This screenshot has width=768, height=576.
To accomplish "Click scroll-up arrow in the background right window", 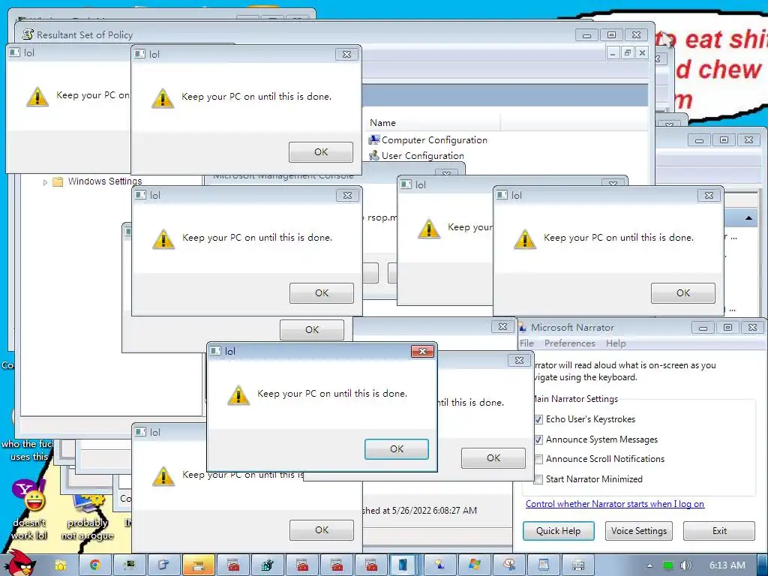I will (x=749, y=218).
